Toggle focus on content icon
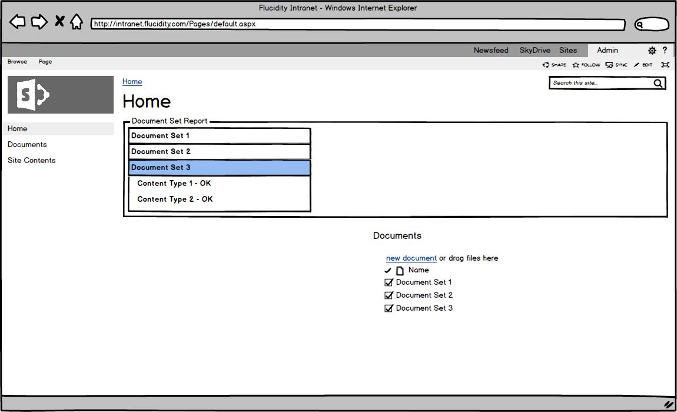The width and height of the screenshot is (677, 412). pyautogui.click(x=665, y=65)
